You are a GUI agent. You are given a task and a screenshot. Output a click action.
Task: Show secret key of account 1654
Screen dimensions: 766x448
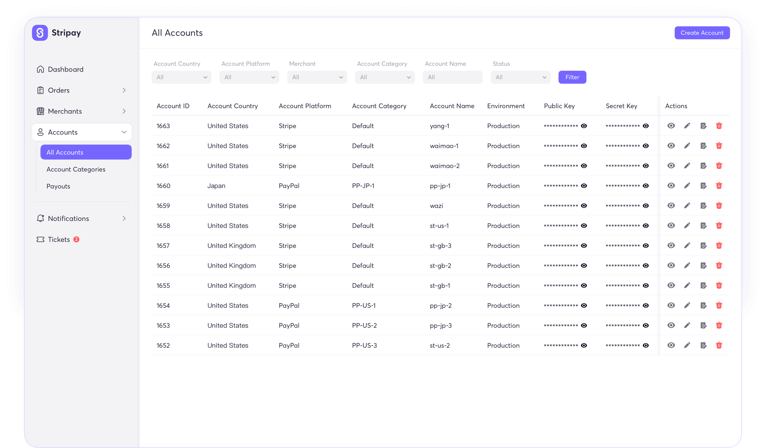[646, 305]
